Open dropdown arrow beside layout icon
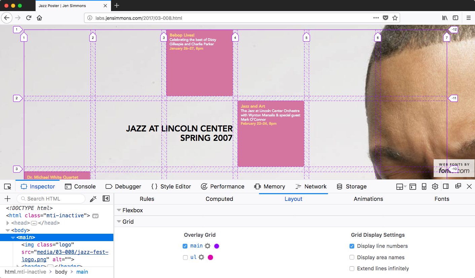 405,186
